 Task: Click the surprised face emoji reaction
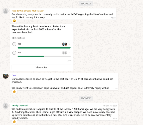[14, 21]
